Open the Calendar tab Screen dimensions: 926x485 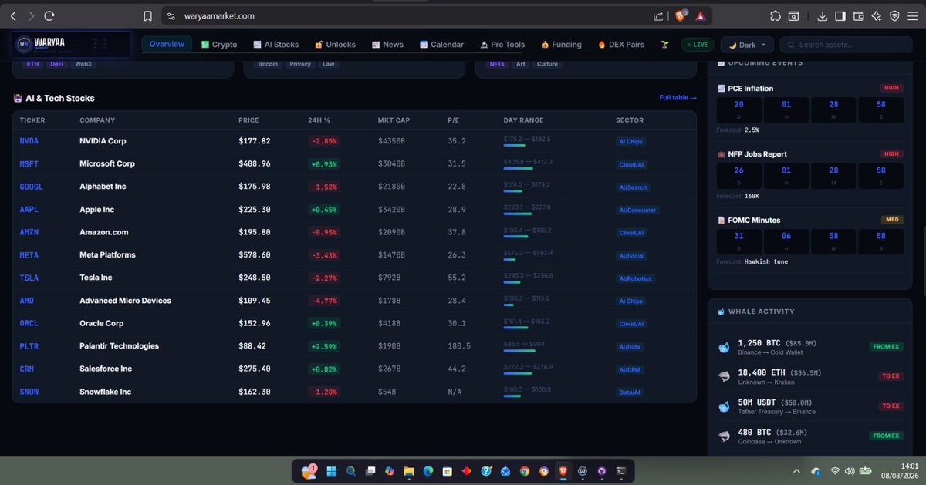point(442,45)
